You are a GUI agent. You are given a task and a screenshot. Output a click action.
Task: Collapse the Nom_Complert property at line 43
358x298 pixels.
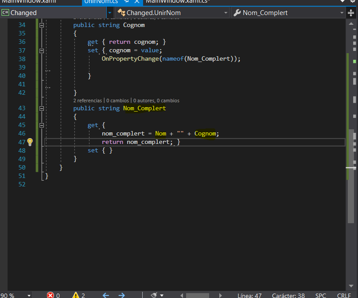pos(42,108)
